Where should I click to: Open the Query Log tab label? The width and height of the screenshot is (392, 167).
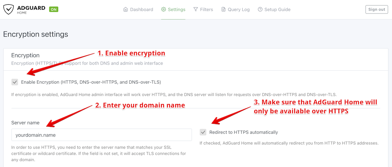[238, 10]
